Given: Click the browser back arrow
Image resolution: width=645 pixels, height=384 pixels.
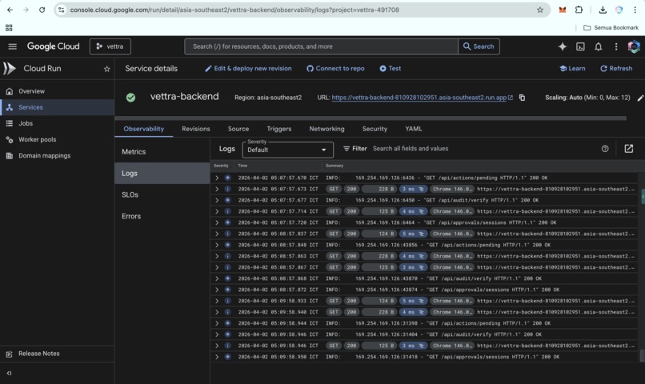Looking at the screenshot, I should point(10,10).
